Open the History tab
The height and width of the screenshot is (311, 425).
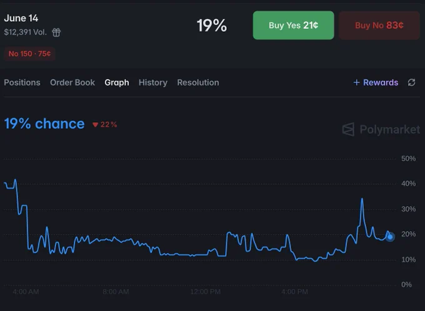(153, 82)
